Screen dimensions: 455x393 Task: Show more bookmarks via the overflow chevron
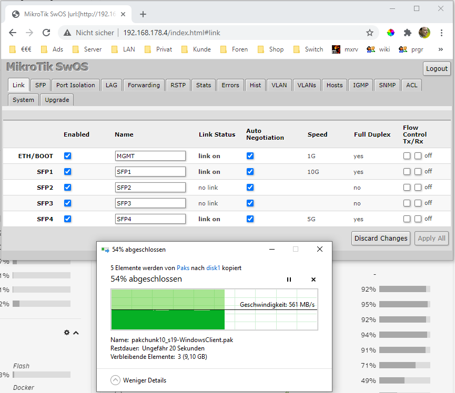440,49
